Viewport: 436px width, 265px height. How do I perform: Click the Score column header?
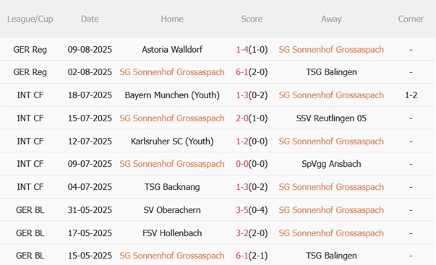pyautogui.click(x=252, y=19)
